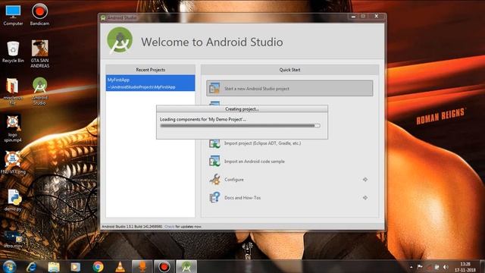Viewport: 485px width, 273px height.
Task: Click the Action Center flag tray icon
Action: [420, 267]
